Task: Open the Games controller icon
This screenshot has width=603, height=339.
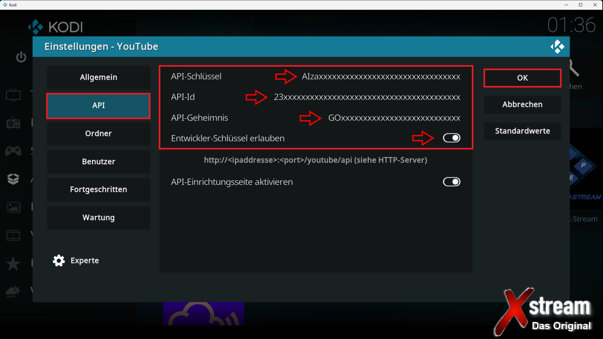Action: [x=13, y=151]
